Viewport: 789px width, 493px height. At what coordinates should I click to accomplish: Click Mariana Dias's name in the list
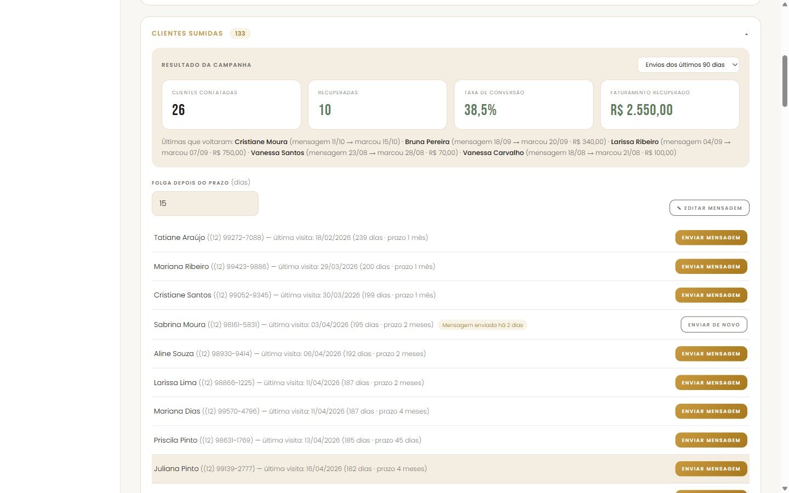coord(177,411)
